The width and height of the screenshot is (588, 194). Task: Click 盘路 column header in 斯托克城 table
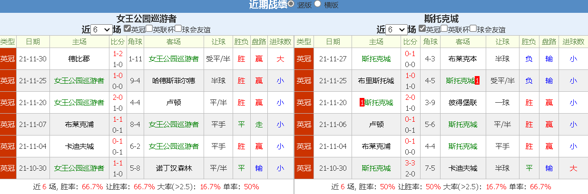(x=549, y=42)
